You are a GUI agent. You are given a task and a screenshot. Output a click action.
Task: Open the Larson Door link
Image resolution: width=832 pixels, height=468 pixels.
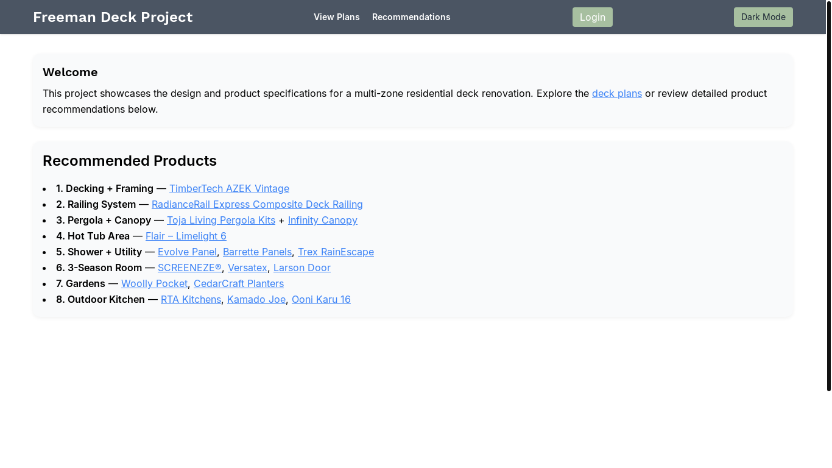(x=302, y=268)
